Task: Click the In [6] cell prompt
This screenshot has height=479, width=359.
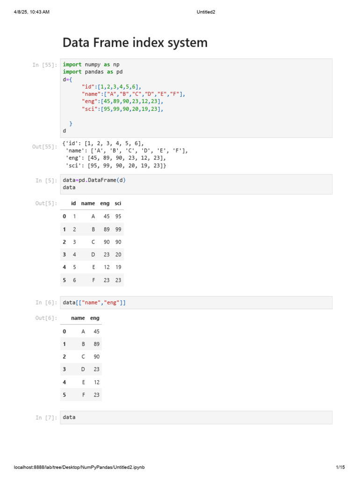Action: tap(47, 303)
